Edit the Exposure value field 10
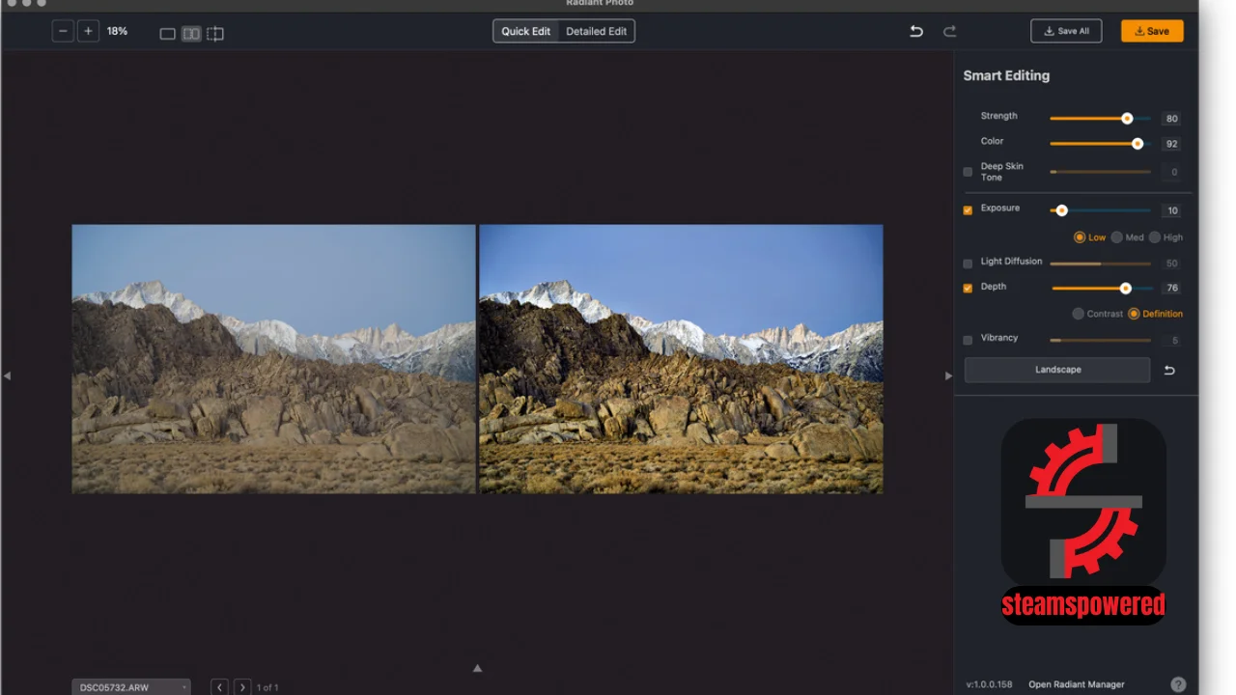This screenshot has width=1236, height=695. point(1171,210)
